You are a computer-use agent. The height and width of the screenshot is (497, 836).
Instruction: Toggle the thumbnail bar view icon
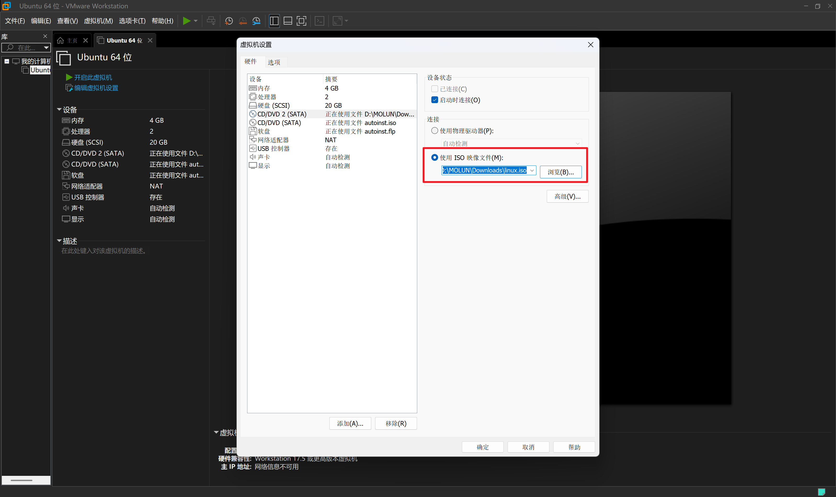(x=288, y=21)
